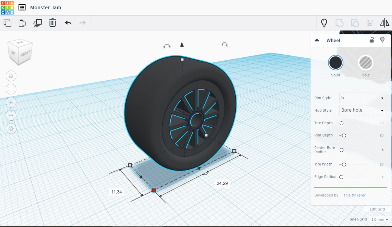Click the Duplicate and repeat icon
This screenshot has width=392, height=227.
coord(38,23)
